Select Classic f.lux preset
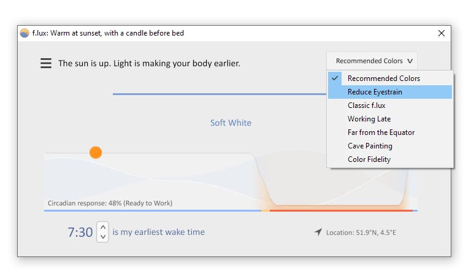The height and width of the screenshot is (276, 474). tap(367, 105)
